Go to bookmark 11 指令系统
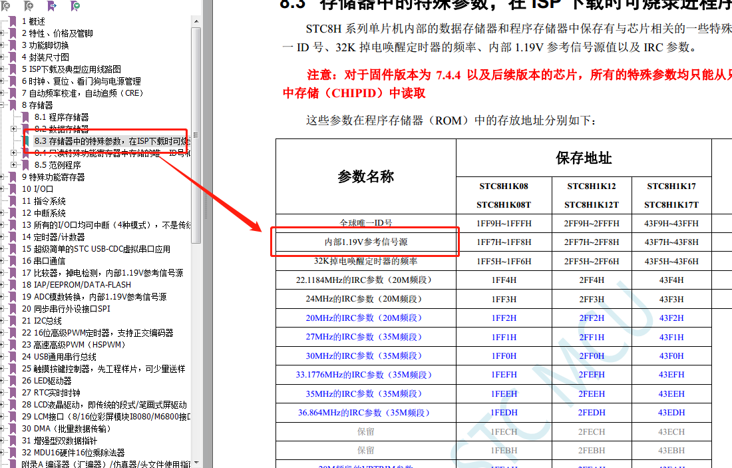The image size is (732, 468). (43, 201)
